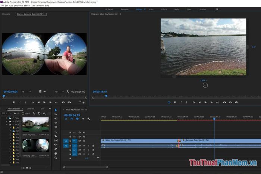Click Export Frame camera icon
The width and height of the screenshot is (261, 174).
click(x=236, y=102)
